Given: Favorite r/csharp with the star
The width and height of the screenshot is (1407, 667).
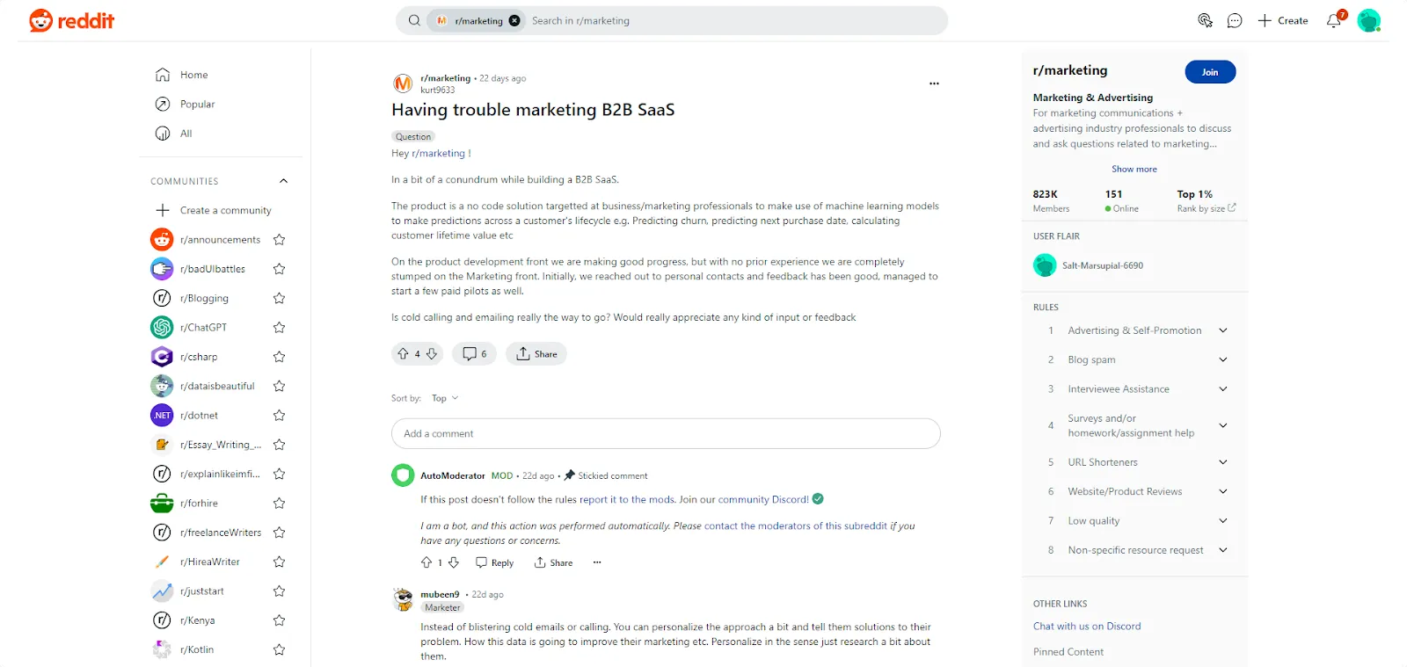Looking at the screenshot, I should pyautogui.click(x=279, y=357).
